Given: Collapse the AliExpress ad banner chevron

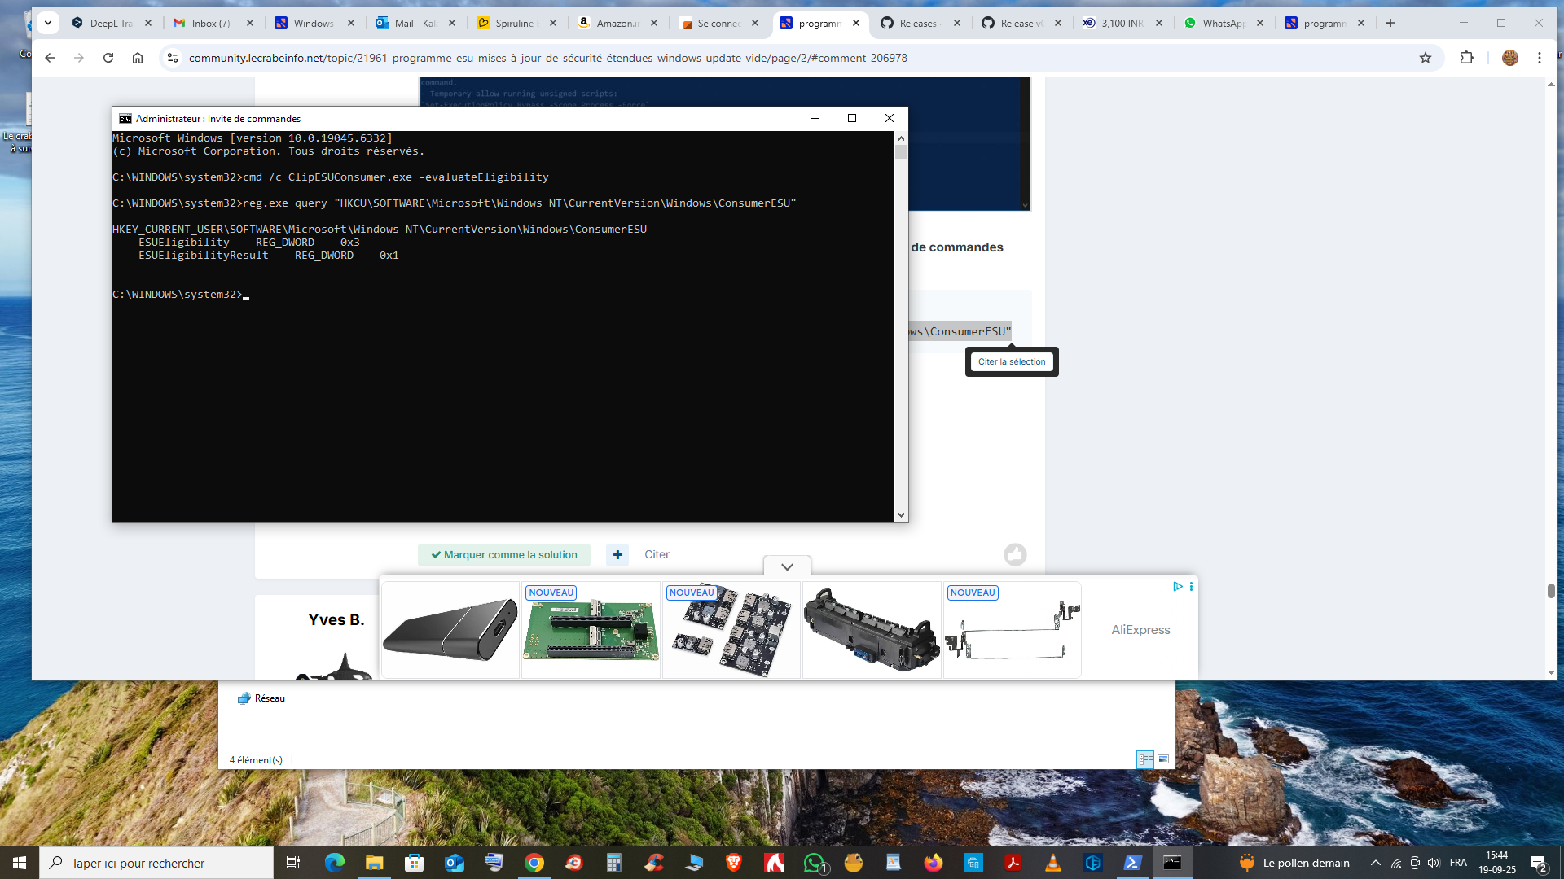Looking at the screenshot, I should point(787,566).
